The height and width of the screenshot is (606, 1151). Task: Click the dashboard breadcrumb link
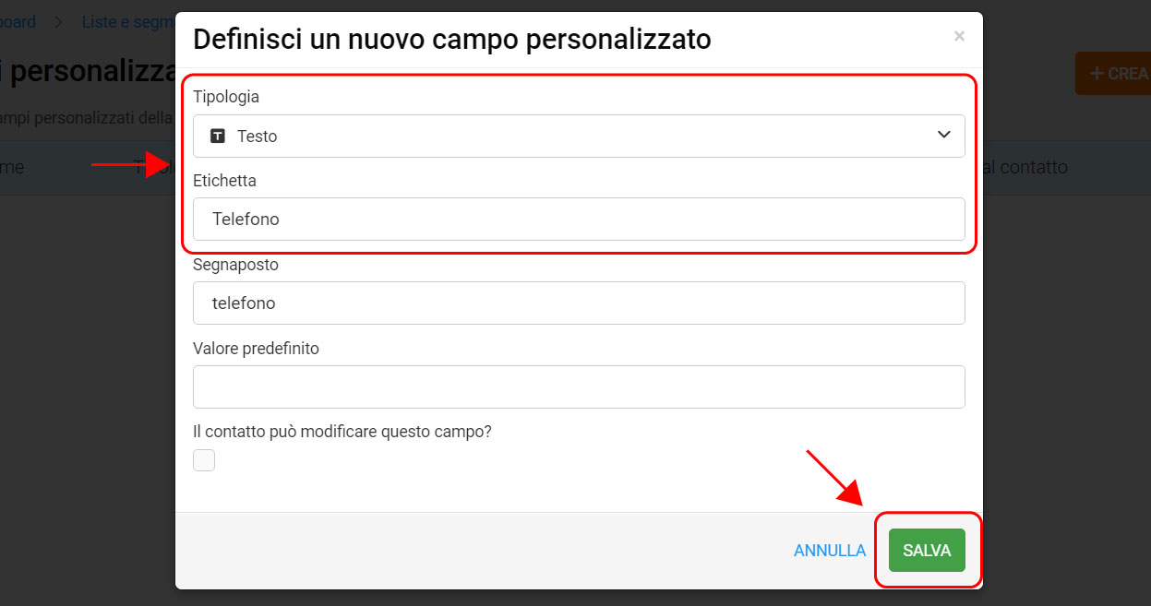[x=18, y=22]
